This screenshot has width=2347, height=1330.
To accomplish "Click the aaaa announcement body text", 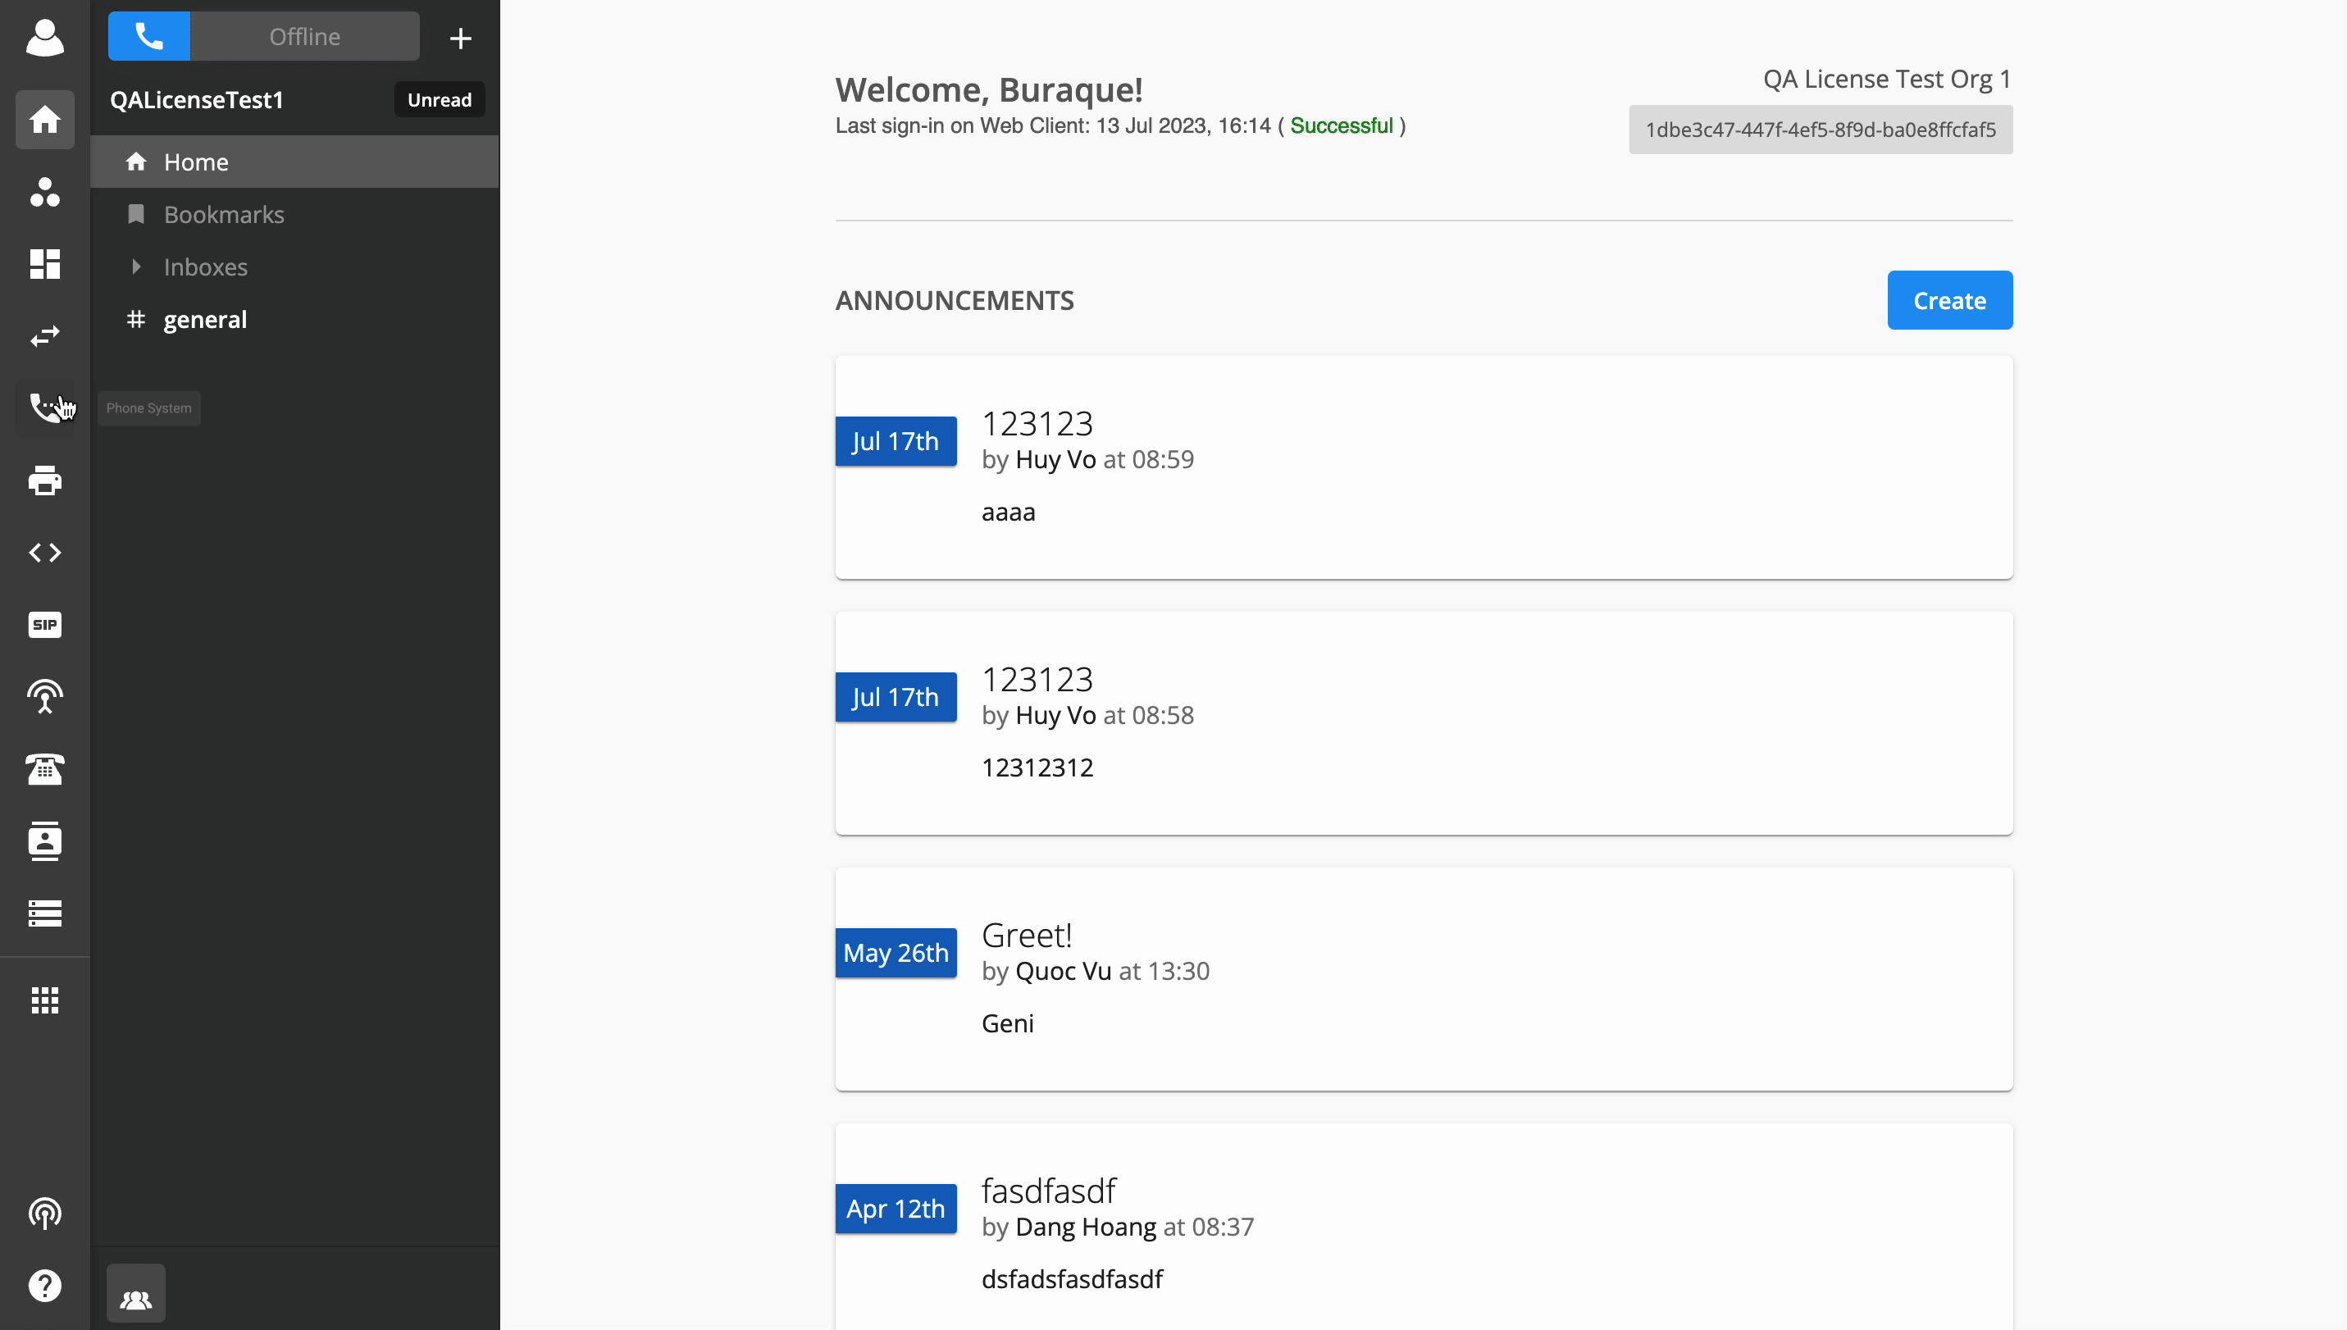I will tap(1008, 512).
